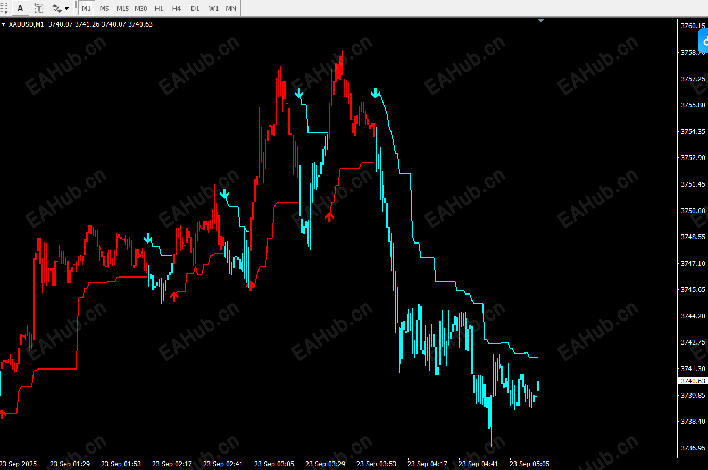Switch to M15 timeframe
The image size is (708, 470).
(x=122, y=9)
